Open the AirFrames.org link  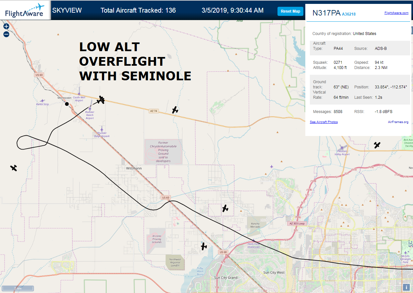398,122
